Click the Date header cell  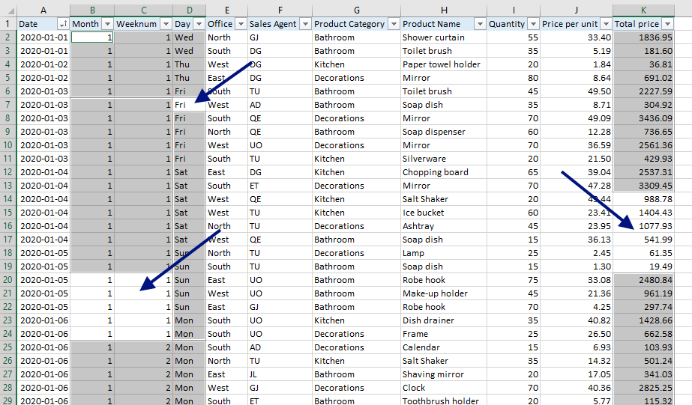43,24
